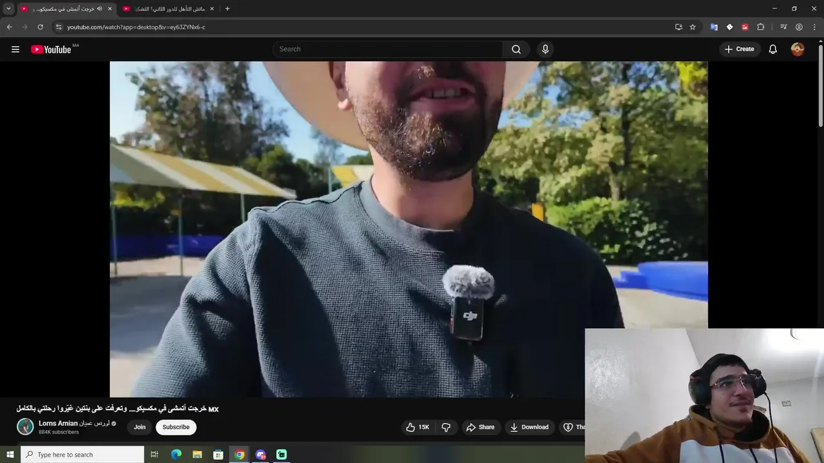
Task: Join the Lorns Amian channel
Action: pyautogui.click(x=140, y=427)
